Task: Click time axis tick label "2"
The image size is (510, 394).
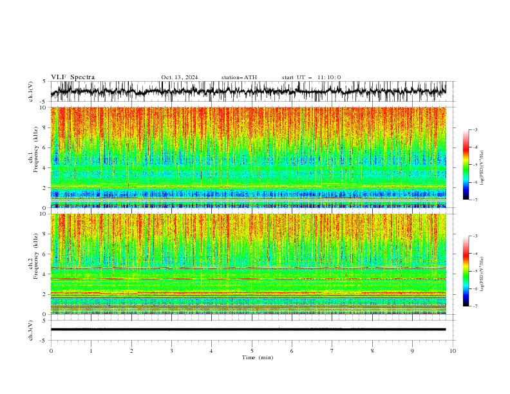Action: (x=131, y=351)
